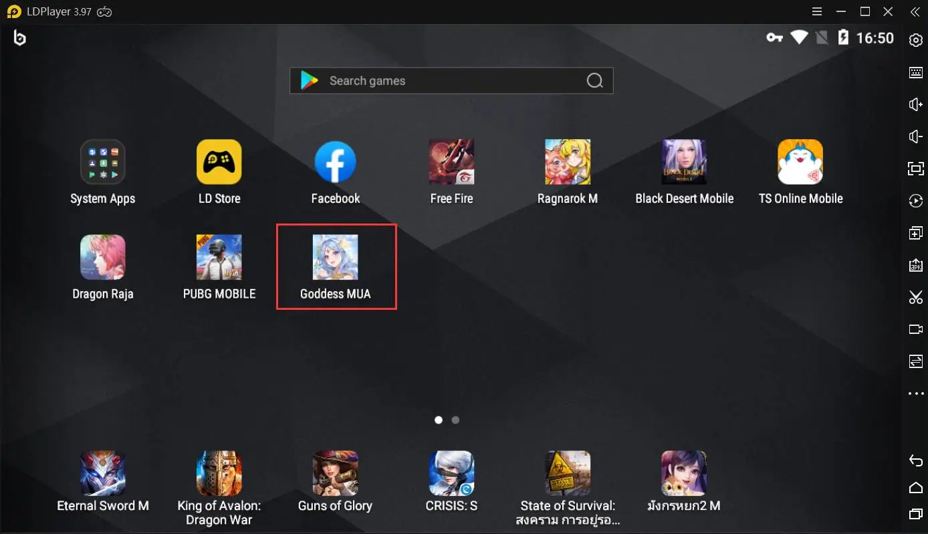The height and width of the screenshot is (534, 928).
Task: Open recent apps button
Action: (916, 514)
